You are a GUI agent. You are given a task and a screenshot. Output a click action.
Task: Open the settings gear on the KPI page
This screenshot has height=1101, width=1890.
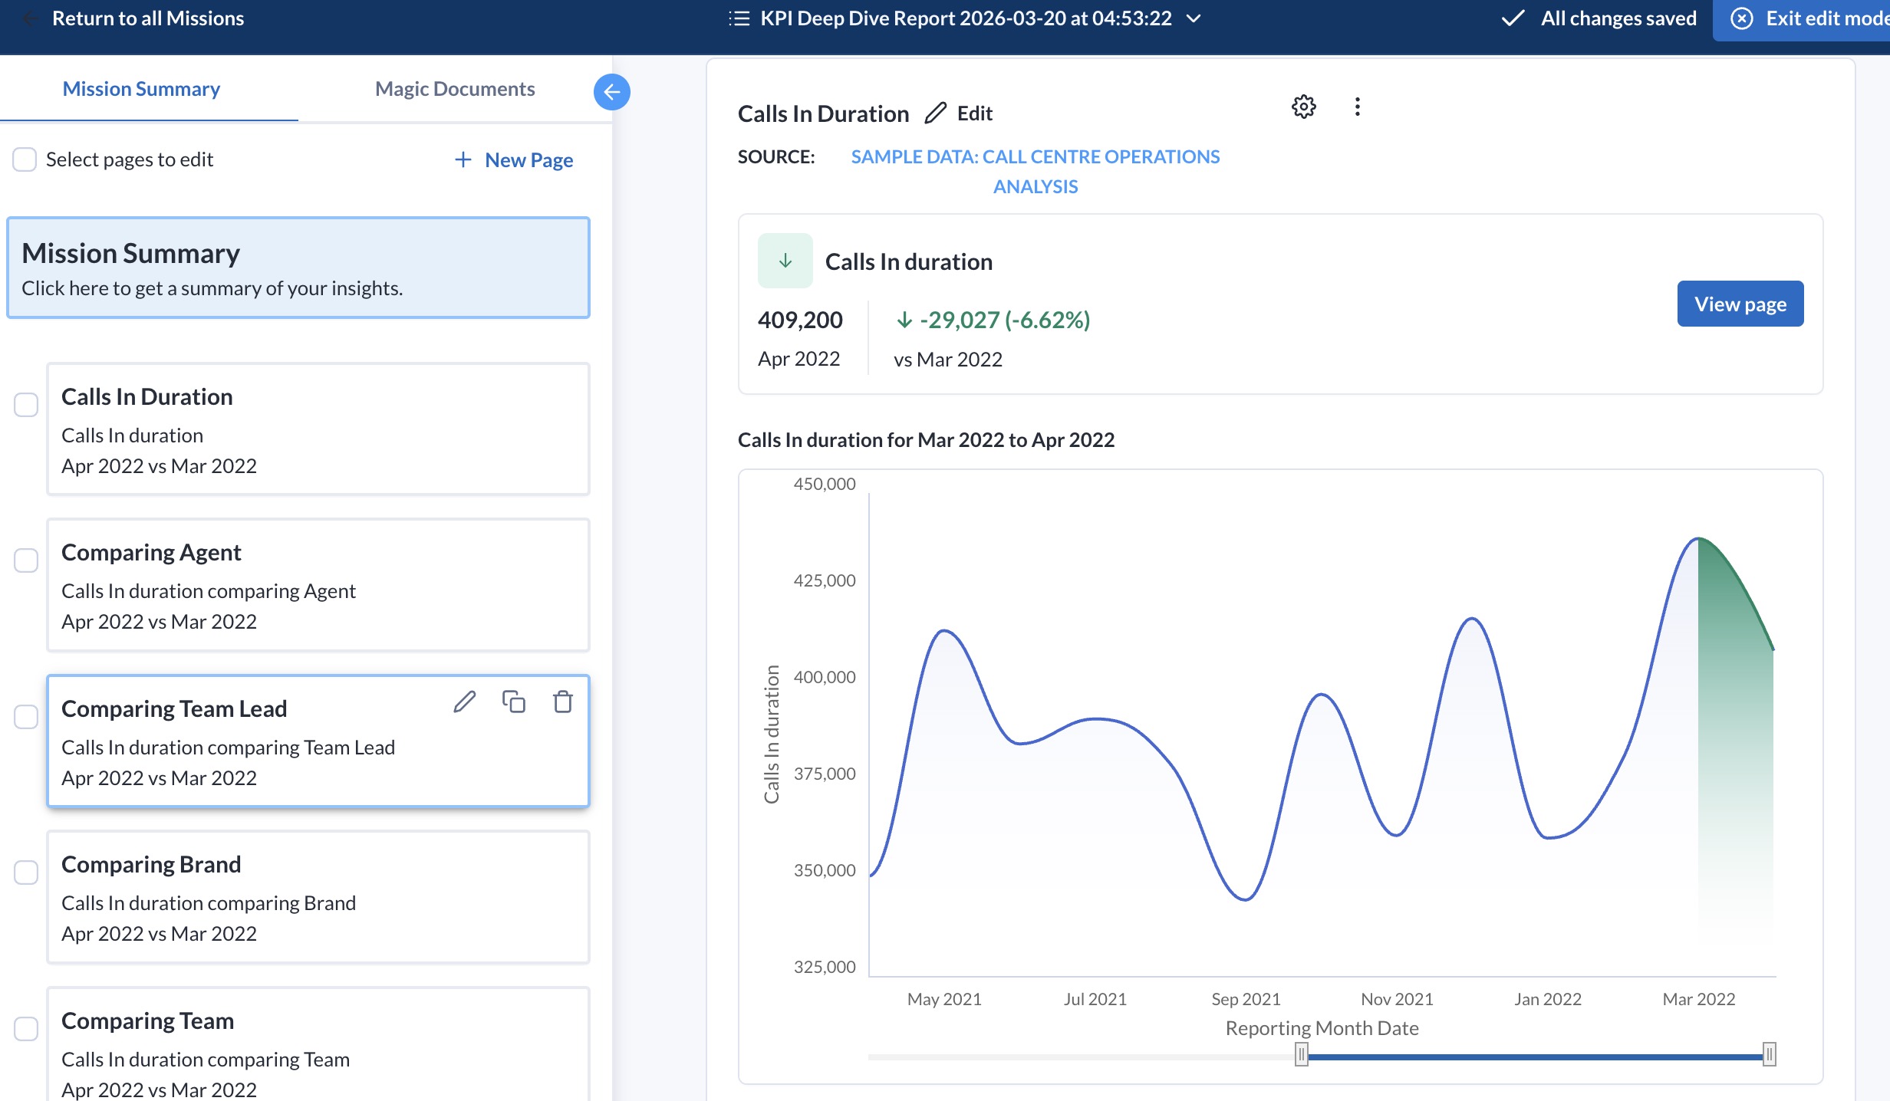pos(1303,107)
